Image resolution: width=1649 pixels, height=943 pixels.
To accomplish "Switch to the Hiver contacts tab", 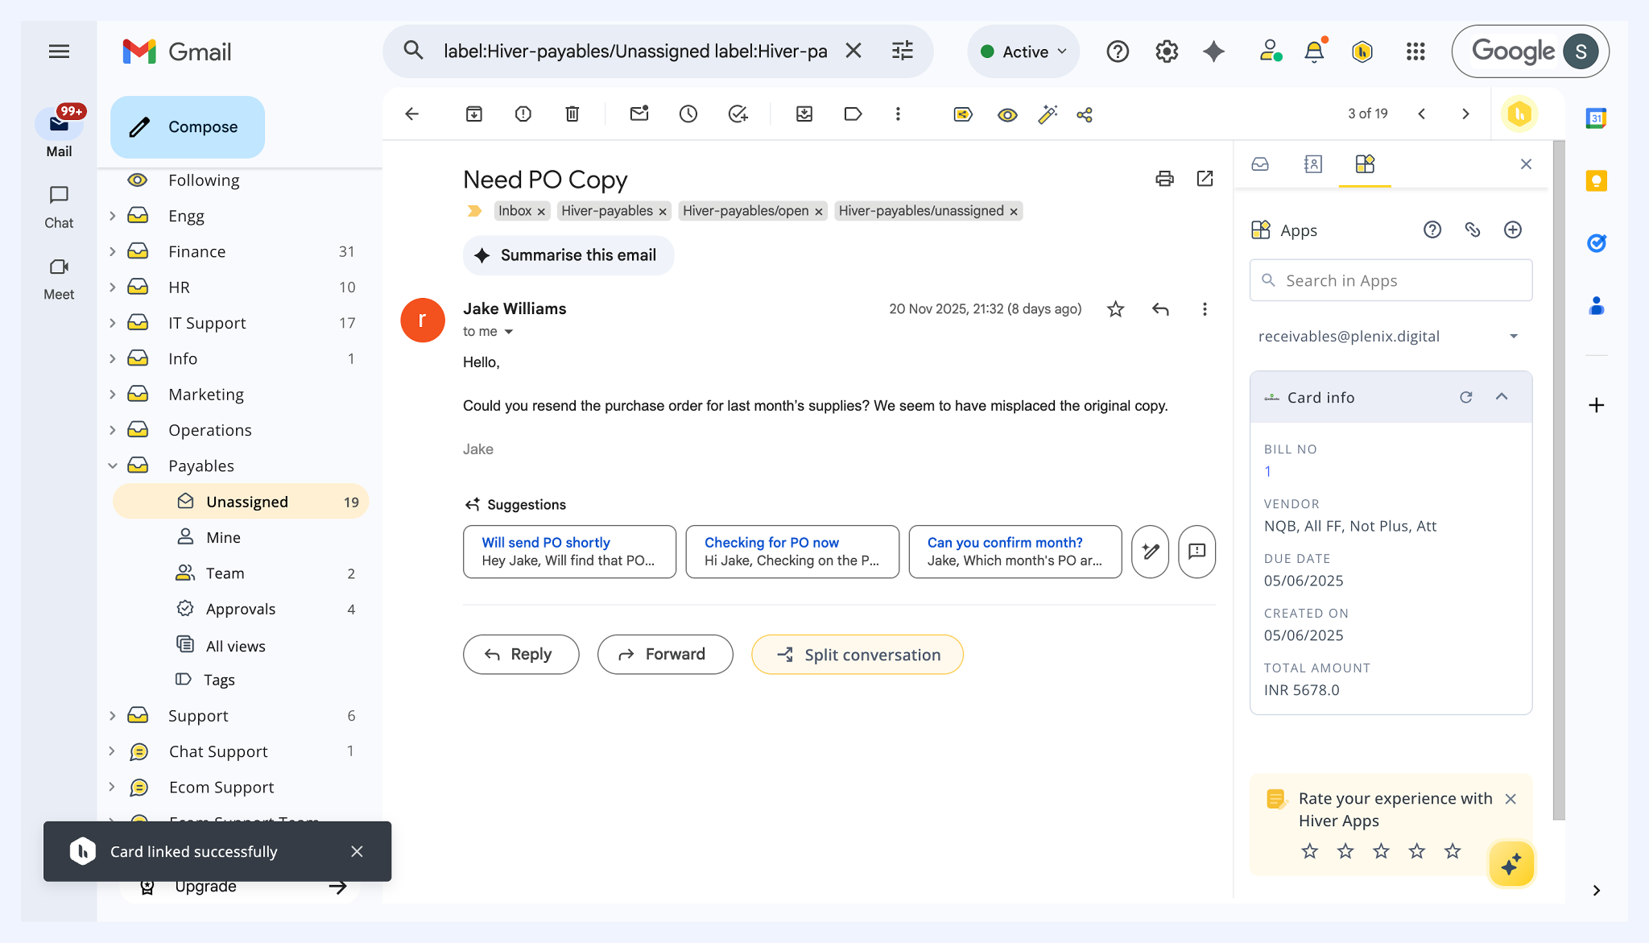I will click(1312, 164).
